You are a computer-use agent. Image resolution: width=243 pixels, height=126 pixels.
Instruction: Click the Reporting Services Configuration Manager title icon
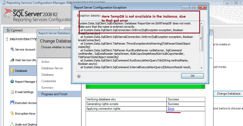4,3
